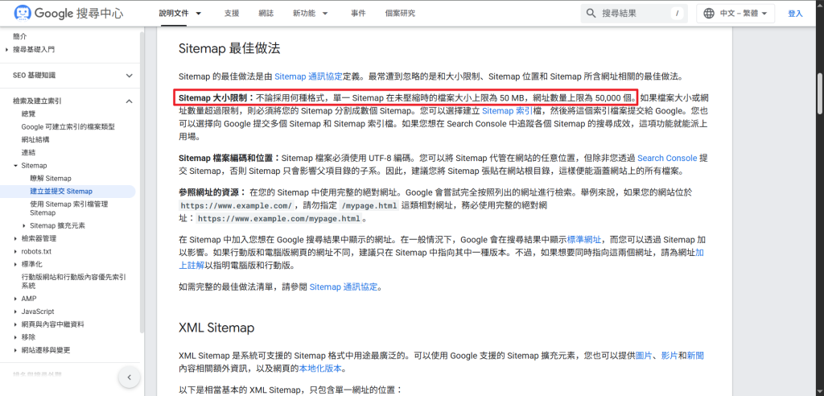Expand the 搜尋基礎入門 tree item
Image resolution: width=824 pixels, height=396 pixels.
coord(6,49)
